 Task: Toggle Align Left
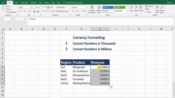(43, 11)
